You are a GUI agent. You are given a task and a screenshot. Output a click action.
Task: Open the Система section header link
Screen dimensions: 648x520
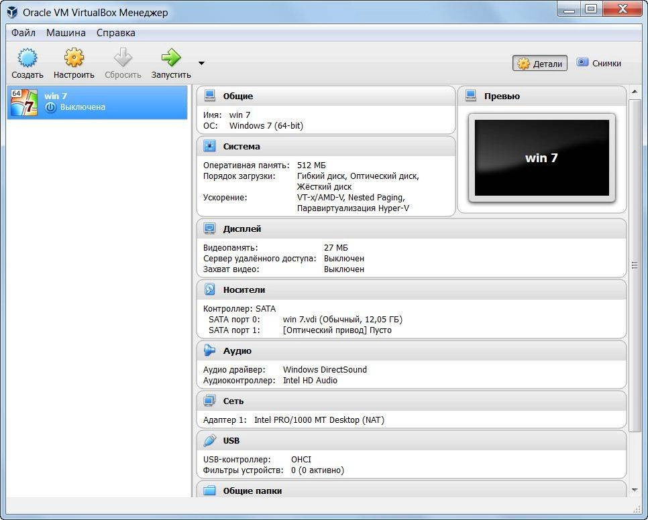[x=241, y=147]
